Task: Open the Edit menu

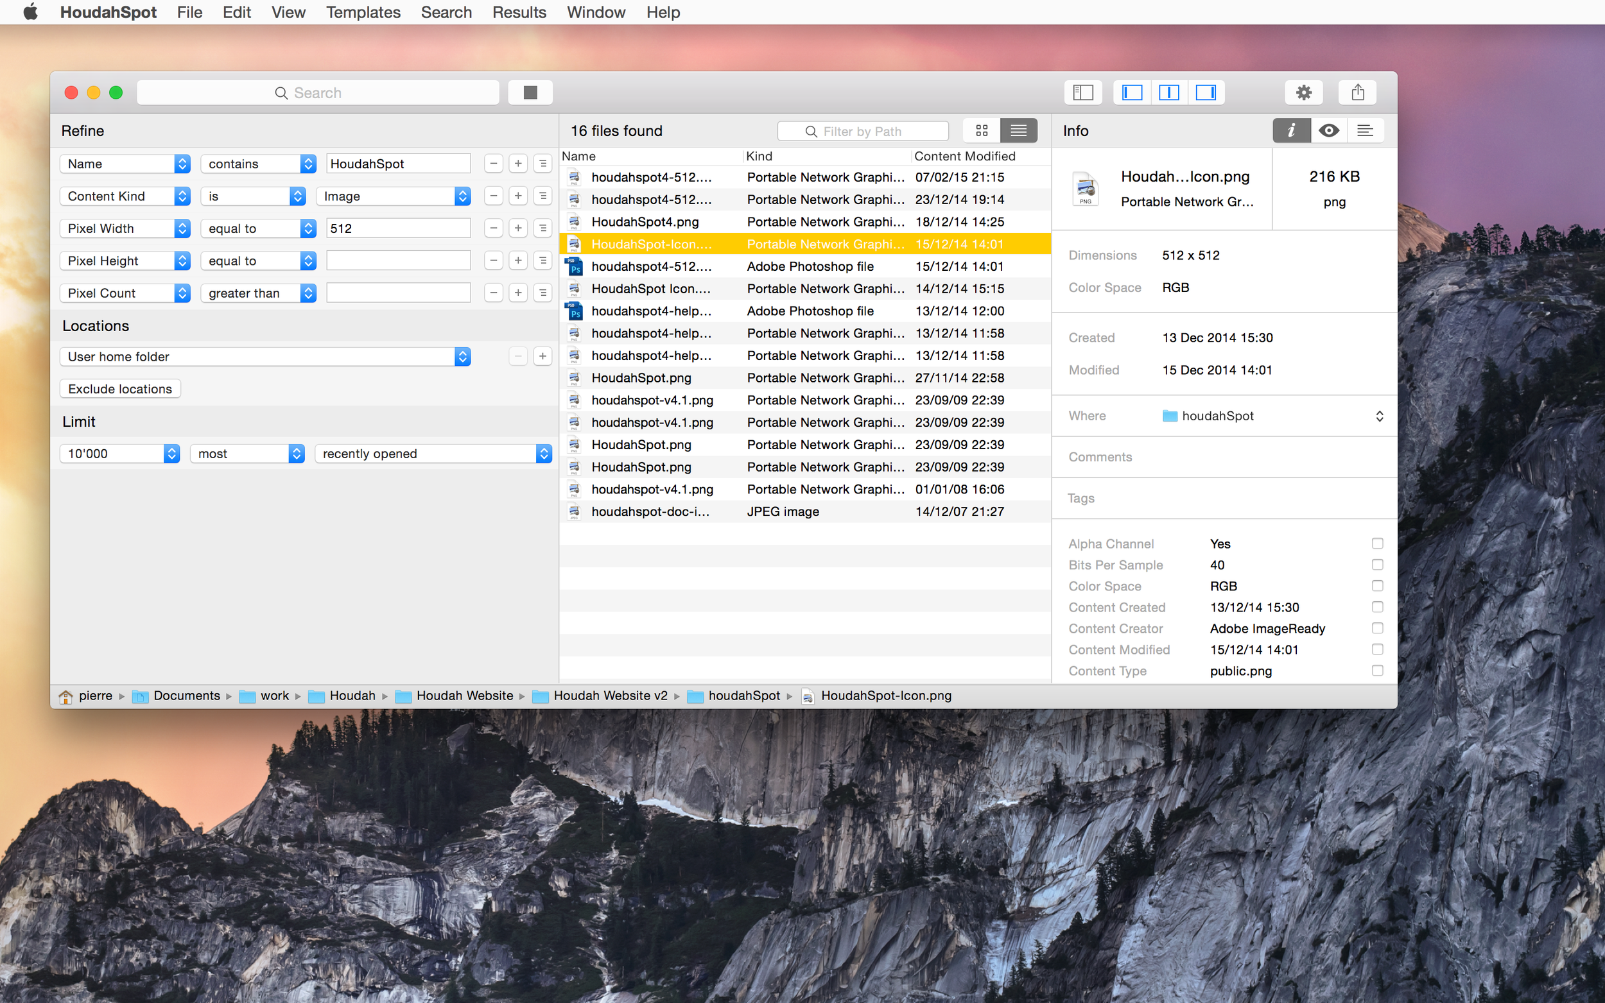Action: pos(236,12)
